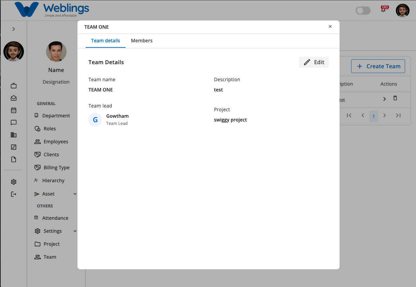Viewport: 416px width, 287px height.
Task: Go to the last page of the table
Action: (398, 115)
